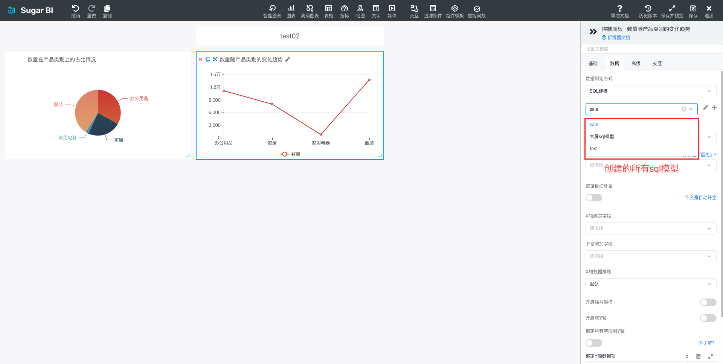Expand the Y-axis data items panel

click(711, 356)
